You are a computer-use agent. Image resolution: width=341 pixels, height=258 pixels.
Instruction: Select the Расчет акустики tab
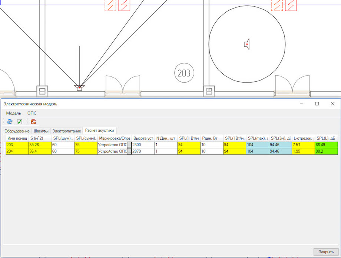click(x=100, y=130)
